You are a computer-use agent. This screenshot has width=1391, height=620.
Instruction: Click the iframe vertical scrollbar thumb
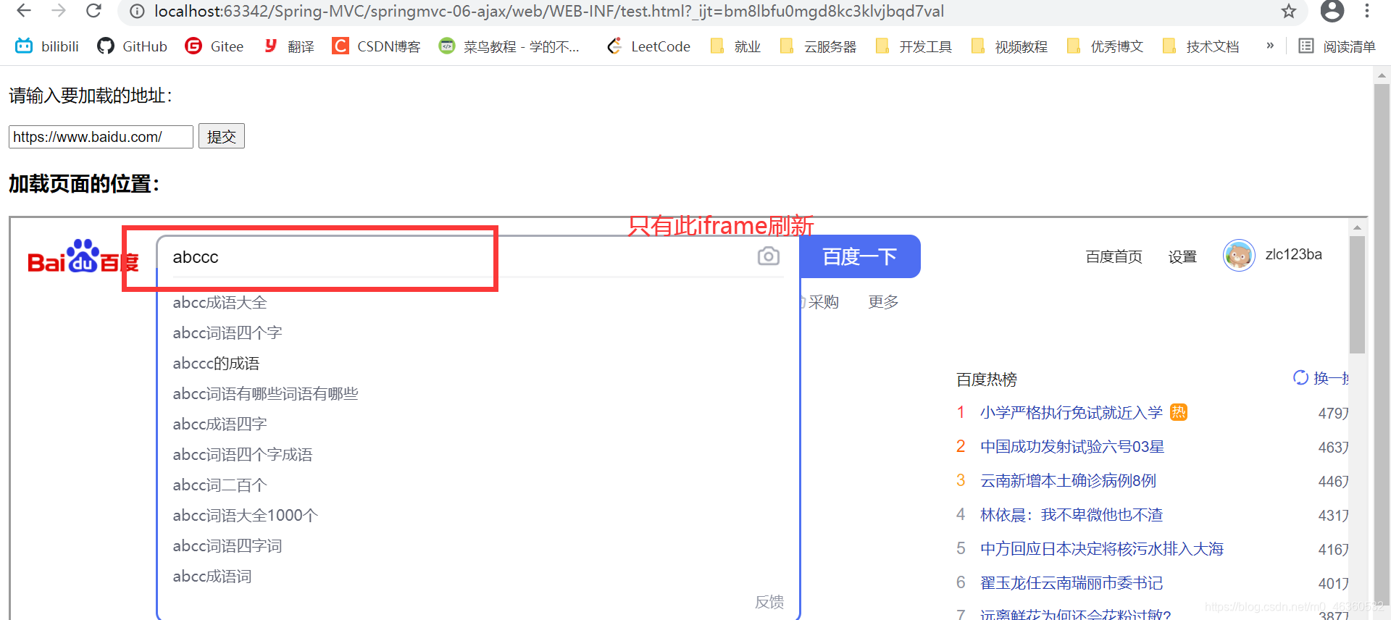click(x=1357, y=295)
